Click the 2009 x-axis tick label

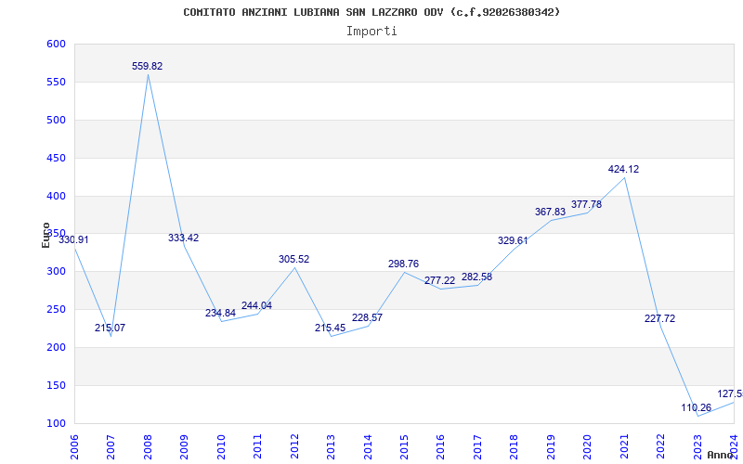(184, 447)
